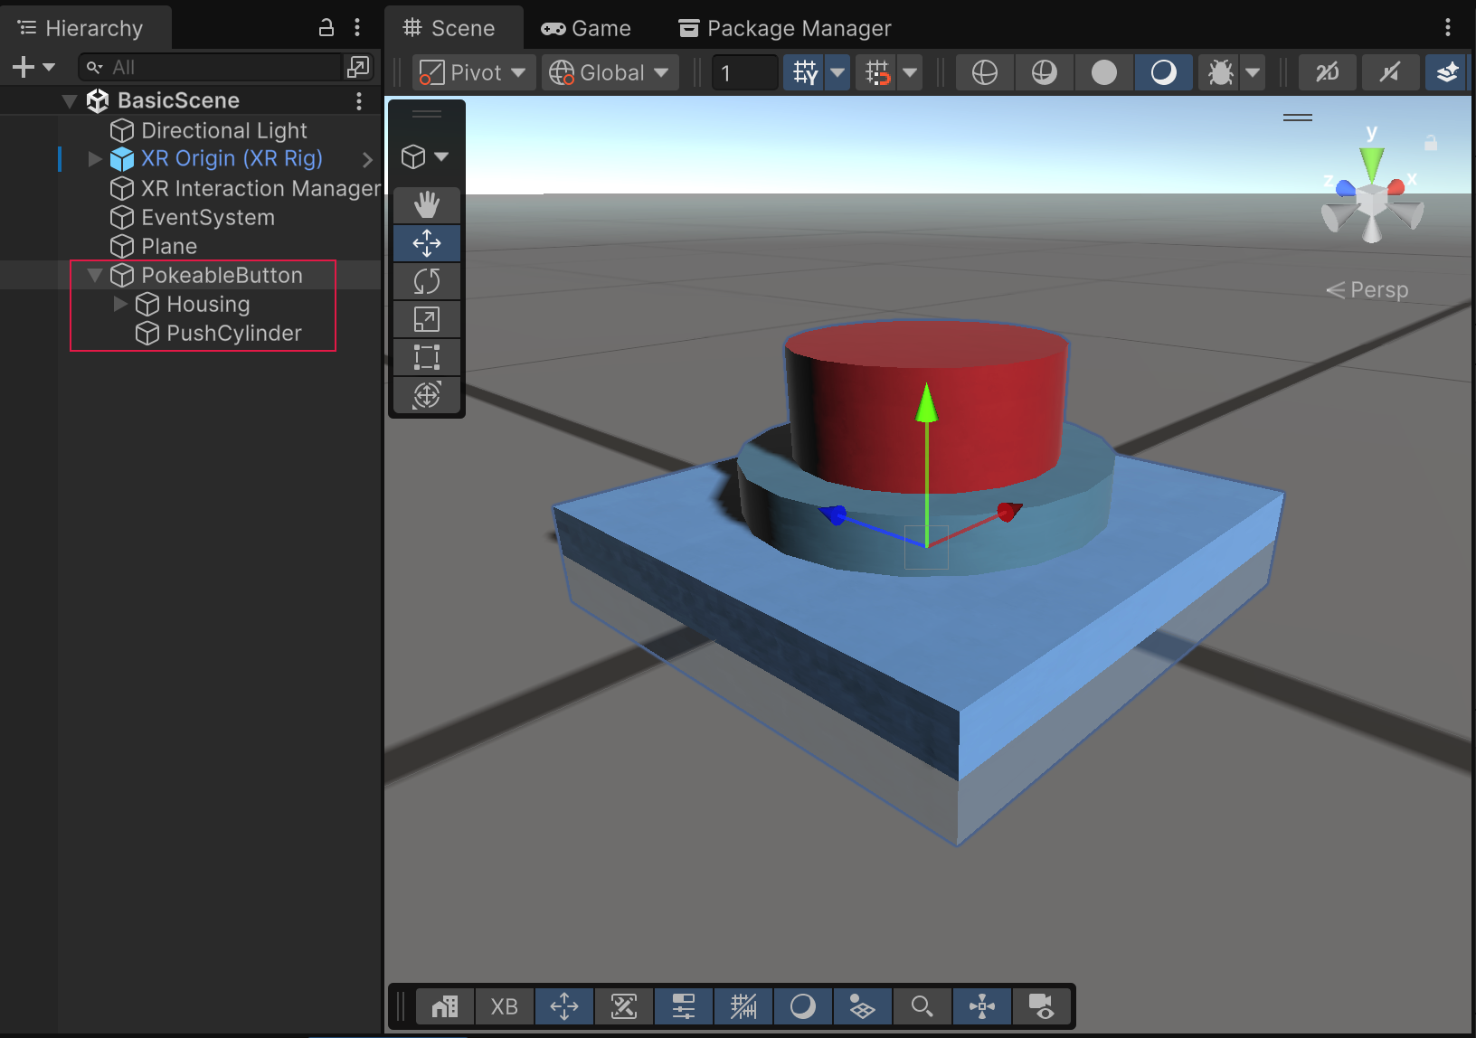Collapse the PokeableButton object

[95, 275]
